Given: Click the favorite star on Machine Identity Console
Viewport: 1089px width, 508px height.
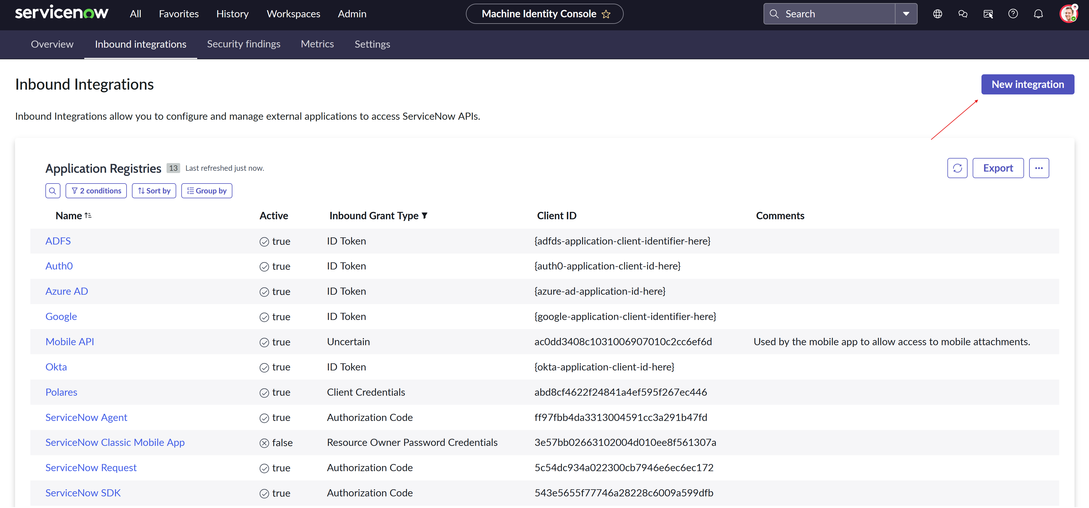Looking at the screenshot, I should point(606,14).
